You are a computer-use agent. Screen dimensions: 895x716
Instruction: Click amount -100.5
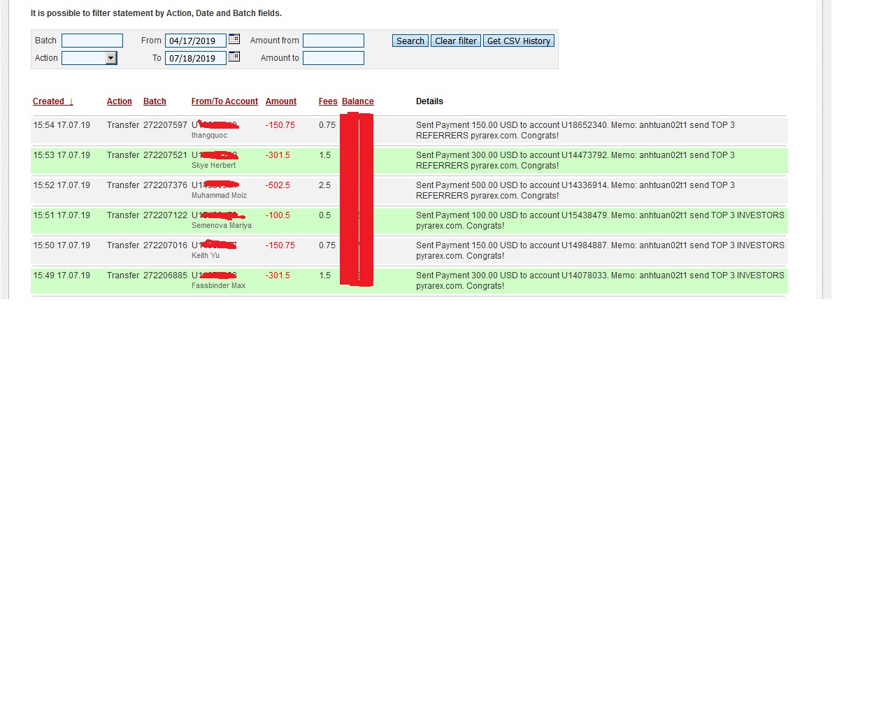(x=278, y=215)
